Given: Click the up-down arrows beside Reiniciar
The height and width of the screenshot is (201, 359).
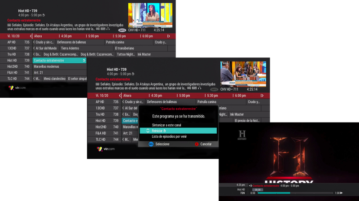Looking at the screenshot, I should [148, 131].
